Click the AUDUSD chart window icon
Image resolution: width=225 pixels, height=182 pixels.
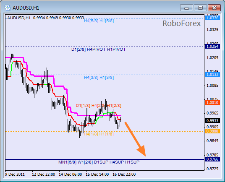click(7, 8)
